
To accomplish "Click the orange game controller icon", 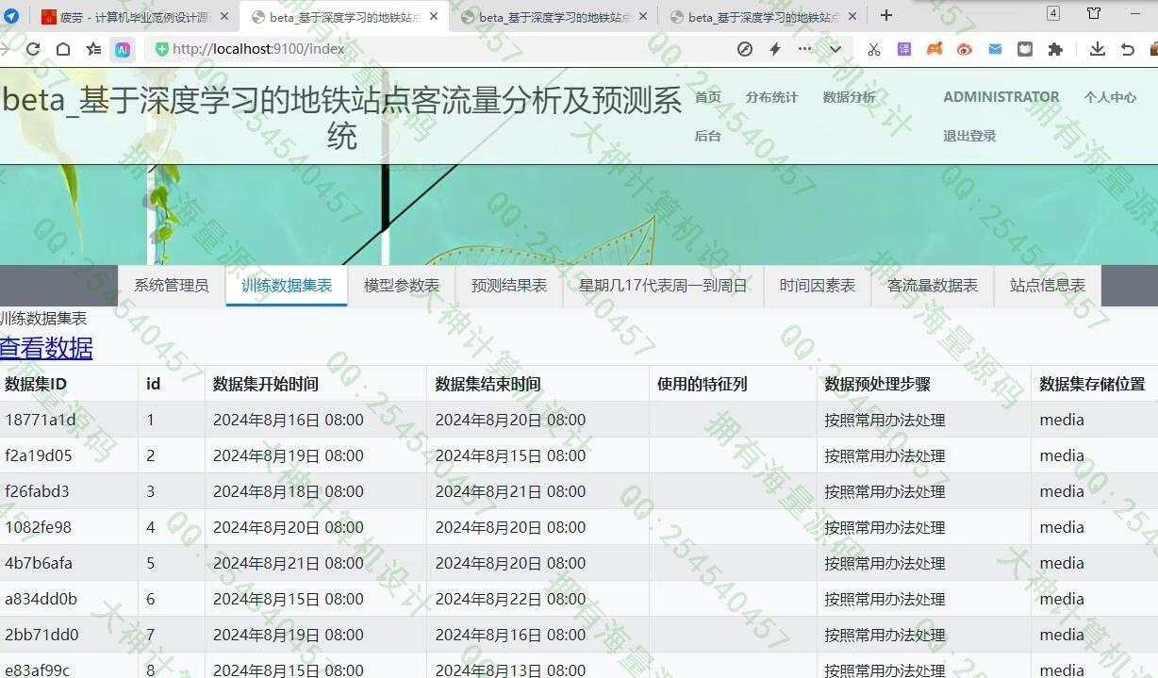I will pos(935,49).
